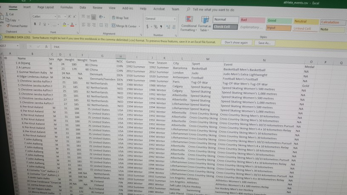The image size is (347, 195).
Task: Decrease font size with smaller A
Action: (x=74, y=17)
